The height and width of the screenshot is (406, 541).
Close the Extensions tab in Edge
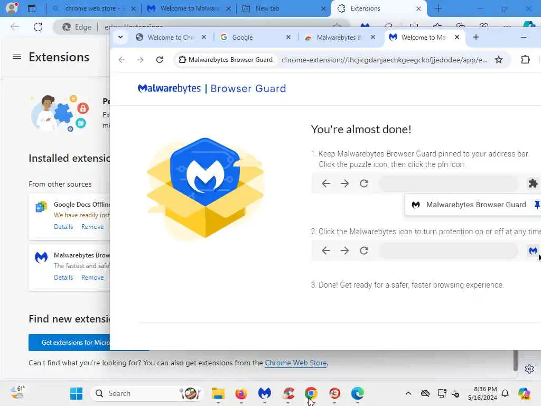418,8
